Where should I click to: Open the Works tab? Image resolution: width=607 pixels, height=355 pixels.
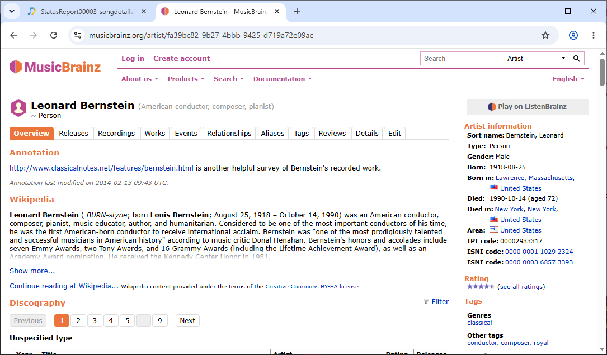click(155, 134)
